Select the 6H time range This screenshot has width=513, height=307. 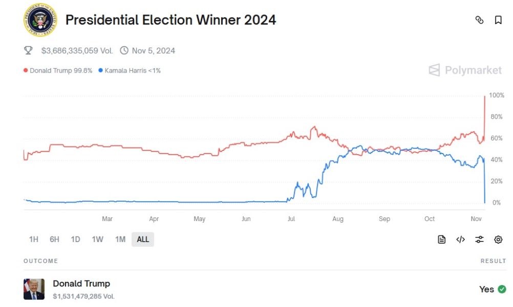pyautogui.click(x=54, y=239)
